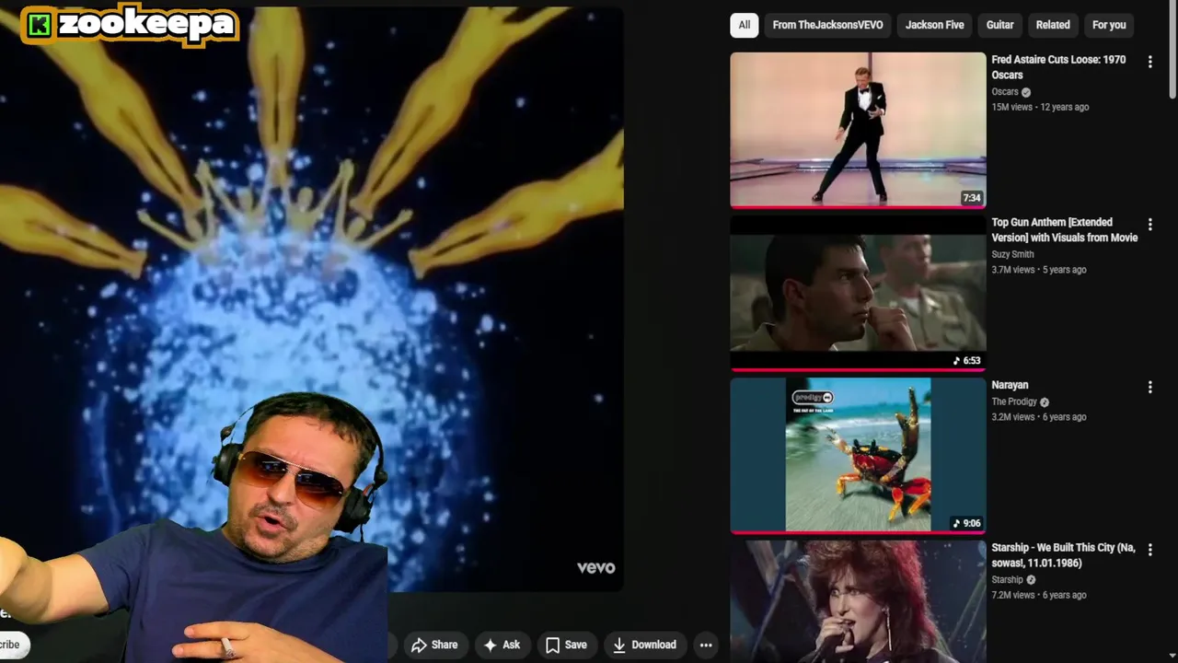Viewport: 1178px width, 663px height.
Task: Click the vevo logo on video
Action: pos(595,568)
